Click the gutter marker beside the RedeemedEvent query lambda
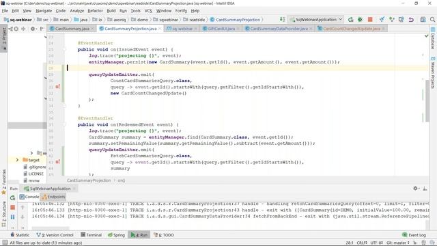437x246 pixels. (57, 162)
